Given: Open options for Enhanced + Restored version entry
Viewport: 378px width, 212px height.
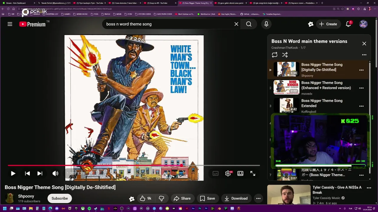Looking at the screenshot, I should (361, 88).
